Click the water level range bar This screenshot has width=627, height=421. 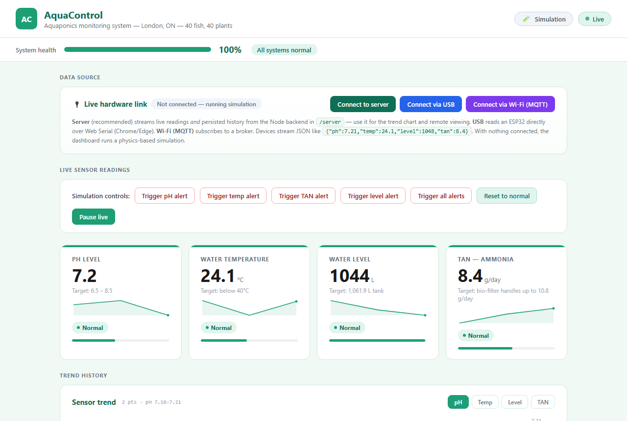click(378, 340)
